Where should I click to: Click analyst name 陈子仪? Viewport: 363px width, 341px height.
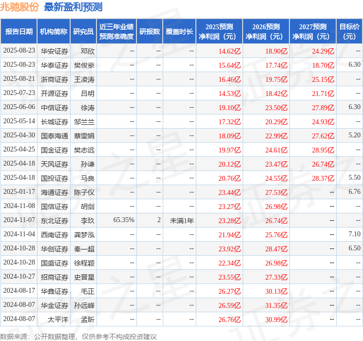tap(84, 192)
